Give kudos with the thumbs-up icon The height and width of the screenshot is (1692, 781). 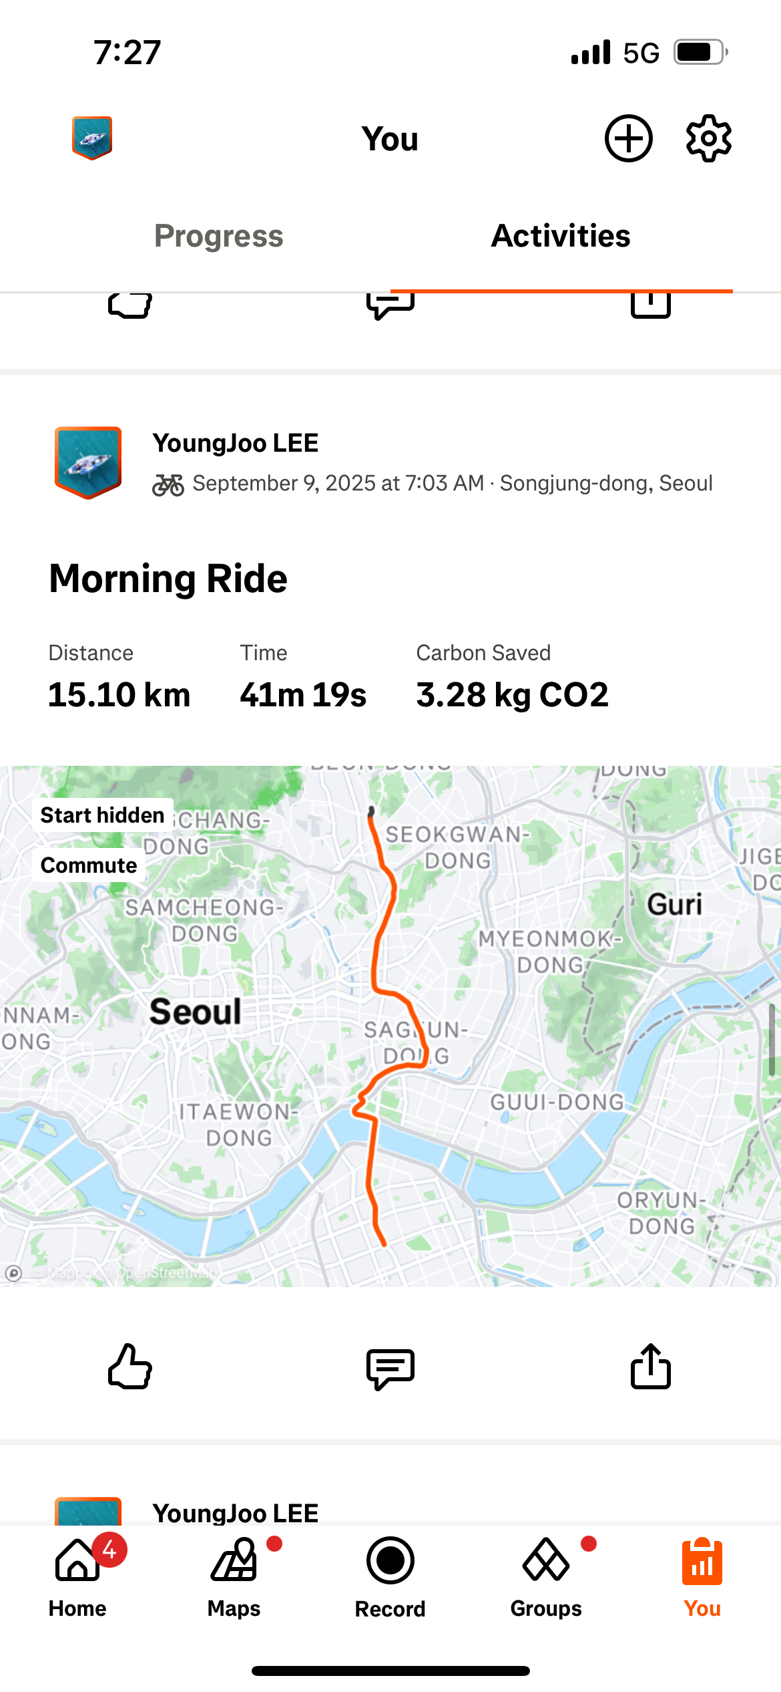[130, 1367]
